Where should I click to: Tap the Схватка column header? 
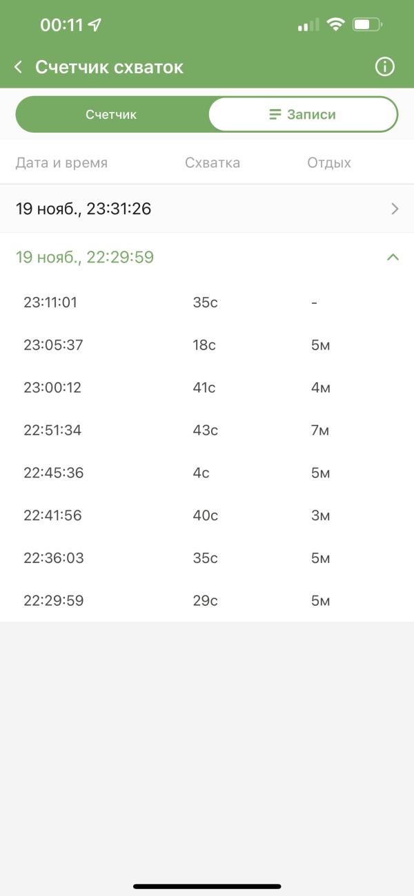coord(213,163)
